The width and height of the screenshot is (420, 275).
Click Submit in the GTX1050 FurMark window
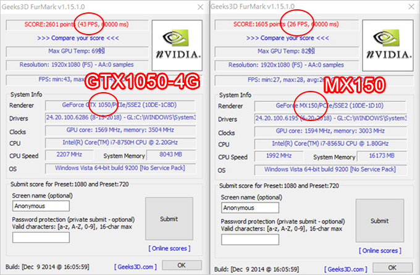click(169, 219)
